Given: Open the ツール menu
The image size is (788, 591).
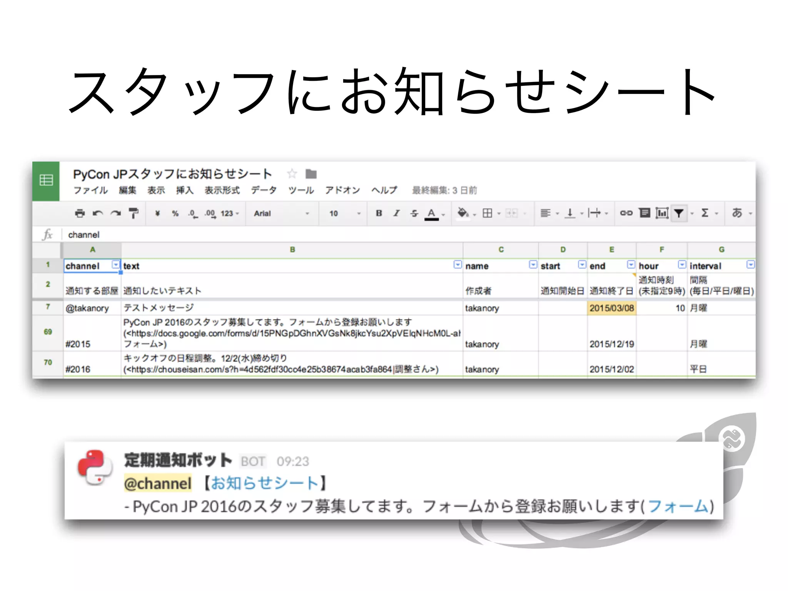Looking at the screenshot, I should [x=301, y=190].
